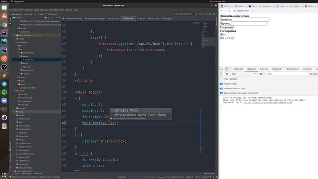Open Ubuntu Software from the dock

[x=4, y=16]
